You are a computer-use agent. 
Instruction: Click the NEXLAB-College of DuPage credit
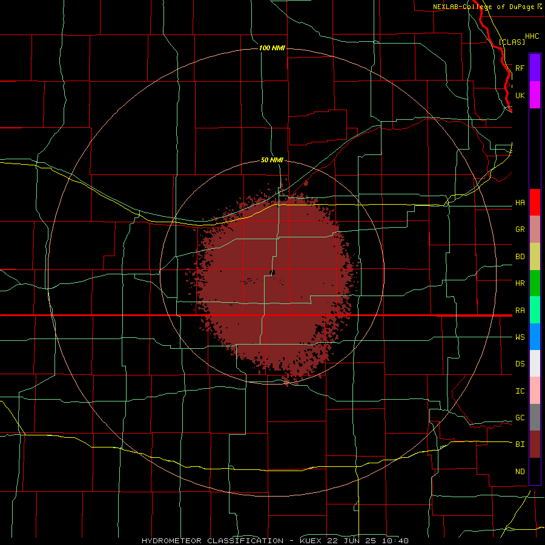(484, 7)
